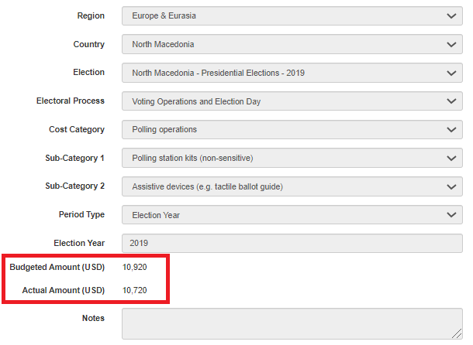Expand the Country dropdown set to North Macedonia

click(292, 45)
